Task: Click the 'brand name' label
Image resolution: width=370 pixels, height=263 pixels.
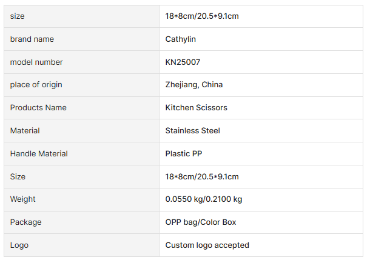Action: pyautogui.click(x=32, y=39)
